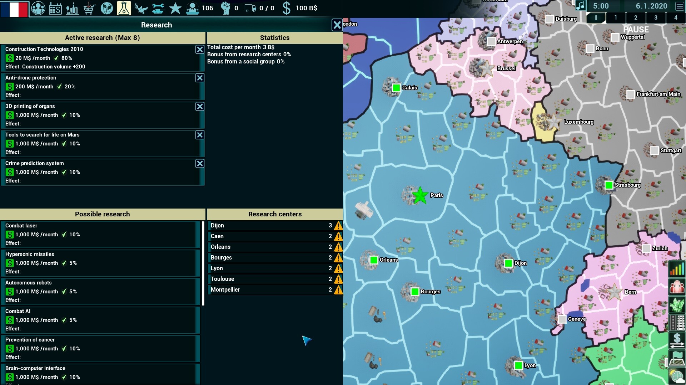Select Caen research center row
Viewport: 686px width, 385px height.
[x=275, y=236]
